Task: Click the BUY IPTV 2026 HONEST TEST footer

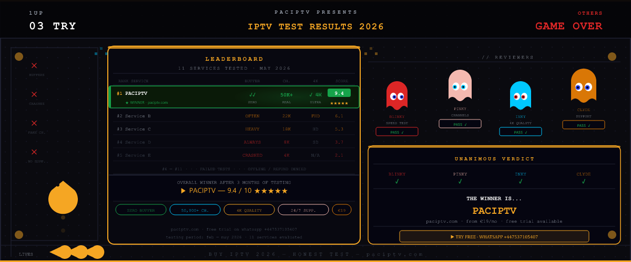Action: click(x=316, y=254)
